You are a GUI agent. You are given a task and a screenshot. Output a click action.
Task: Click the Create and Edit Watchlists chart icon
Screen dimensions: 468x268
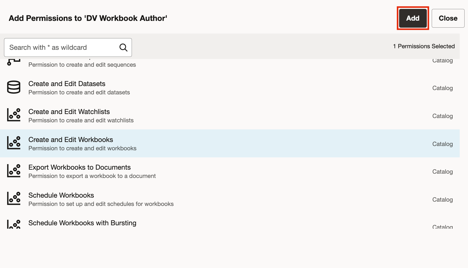[x=14, y=115]
